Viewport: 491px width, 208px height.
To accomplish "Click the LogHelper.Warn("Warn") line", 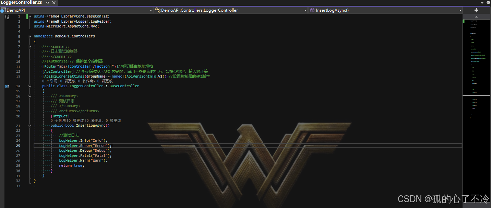I will click(83, 161).
